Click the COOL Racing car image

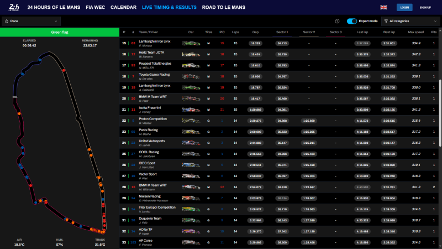tap(191, 154)
